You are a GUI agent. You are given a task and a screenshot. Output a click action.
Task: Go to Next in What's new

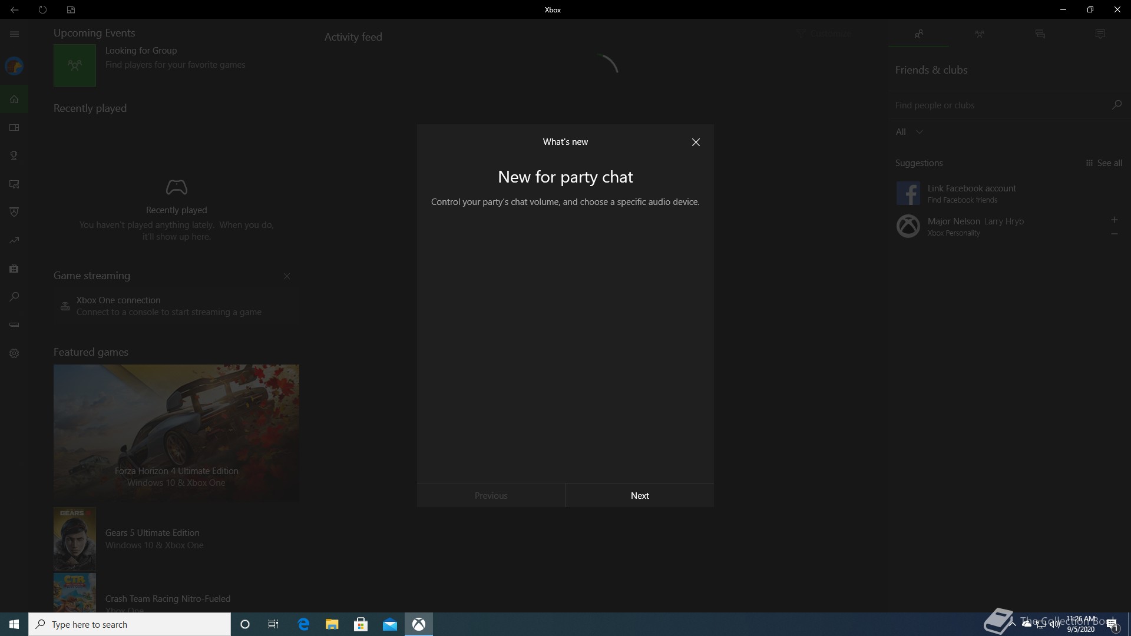(640, 495)
